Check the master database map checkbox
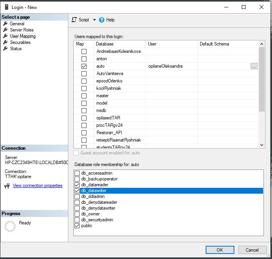Image resolution: width=272 pixels, height=259 pixels. point(84,96)
